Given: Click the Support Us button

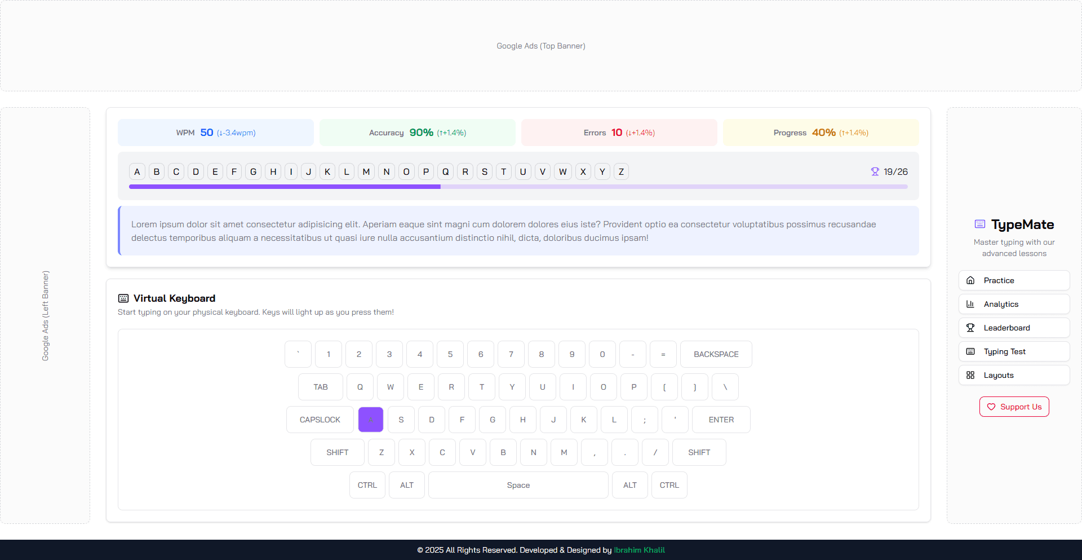Looking at the screenshot, I should [x=1014, y=407].
